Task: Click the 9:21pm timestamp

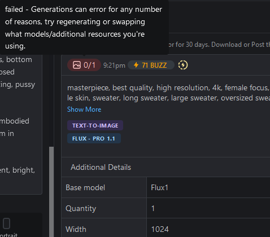Action: pyautogui.click(x=114, y=65)
